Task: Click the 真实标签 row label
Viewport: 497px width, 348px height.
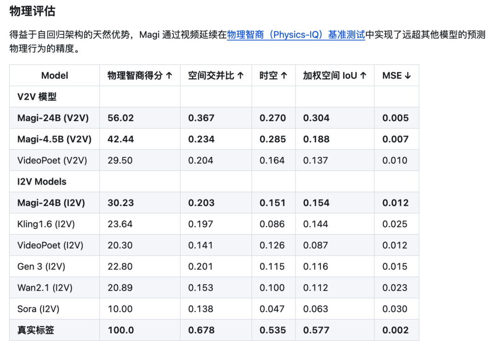Action: [35, 330]
